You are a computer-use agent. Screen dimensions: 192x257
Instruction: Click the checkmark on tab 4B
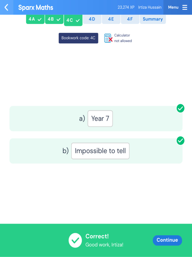pyautogui.click(x=58, y=19)
